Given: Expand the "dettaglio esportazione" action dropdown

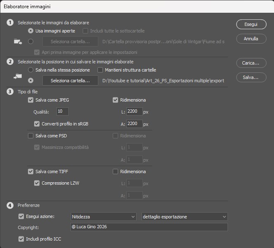Looking at the screenshot, I should [184, 216].
